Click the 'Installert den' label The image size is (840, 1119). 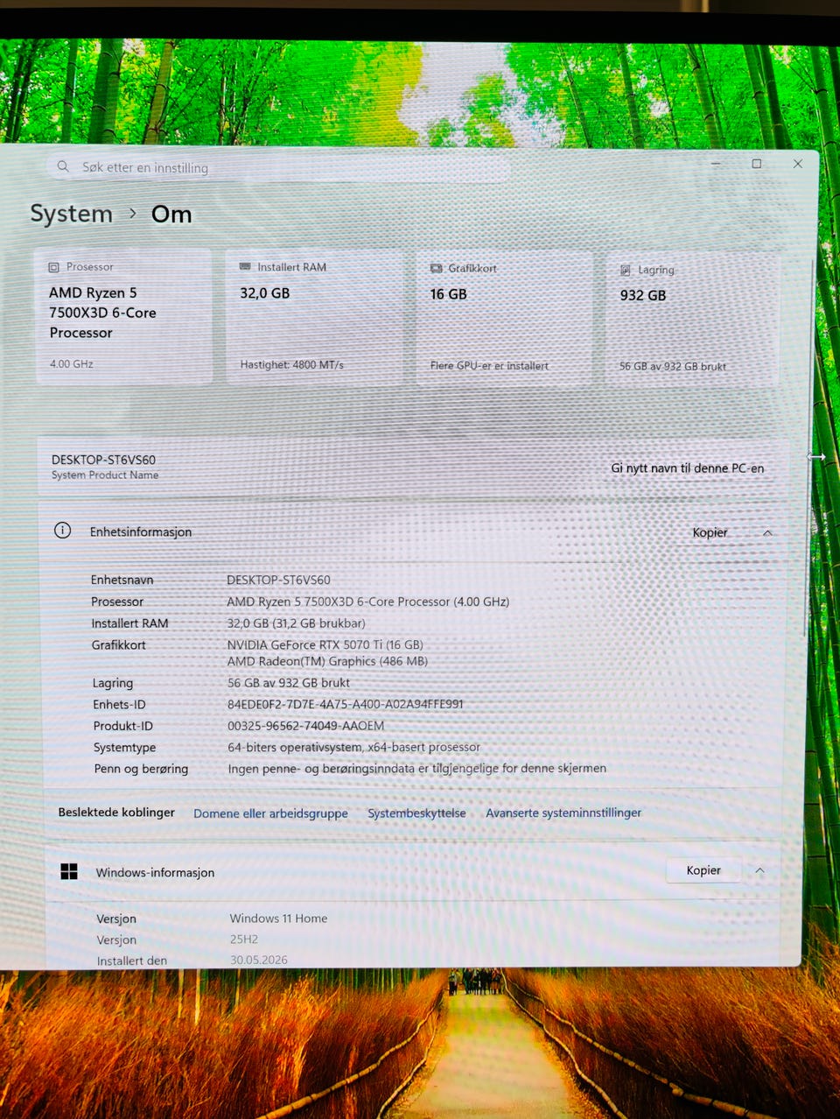131,961
